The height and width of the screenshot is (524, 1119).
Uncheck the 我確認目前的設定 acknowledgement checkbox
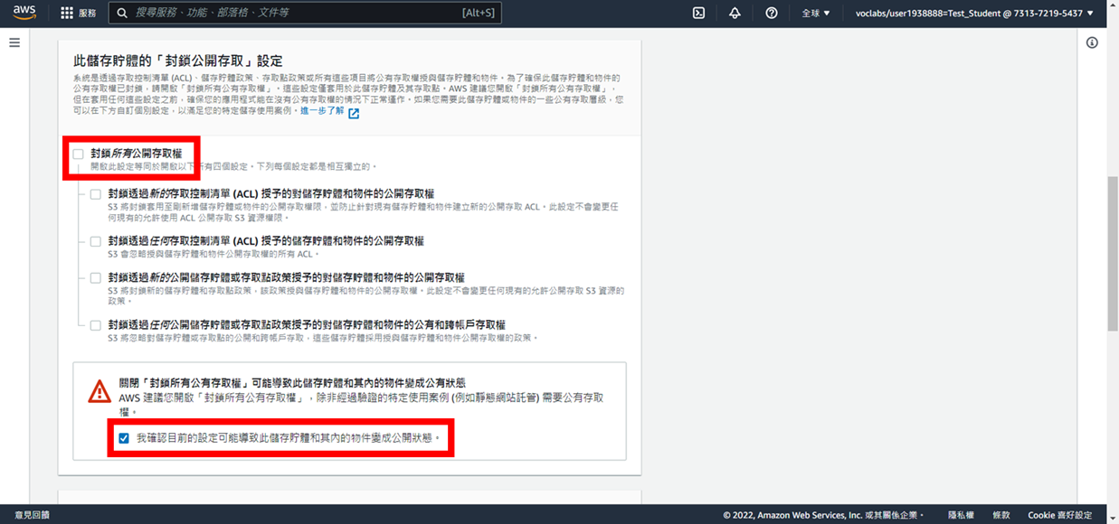(x=124, y=438)
